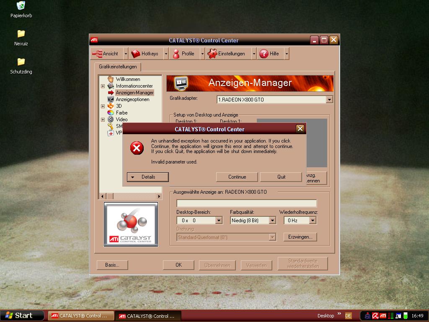Click the DE language indicator

pos(348,316)
